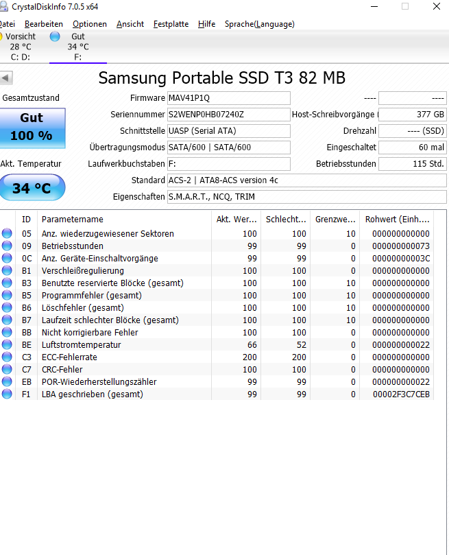
Task: Click the Eigenschaften S.M.A.R.T. field
Action: [307, 197]
